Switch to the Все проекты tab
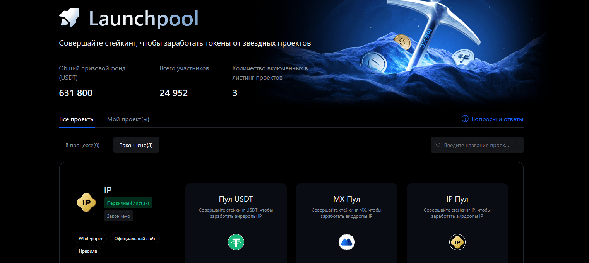 pyautogui.click(x=77, y=119)
